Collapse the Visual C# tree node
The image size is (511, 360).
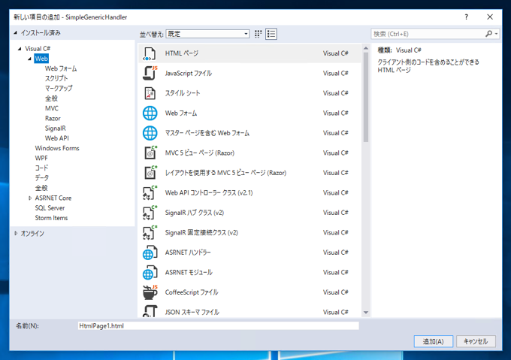(x=20, y=49)
